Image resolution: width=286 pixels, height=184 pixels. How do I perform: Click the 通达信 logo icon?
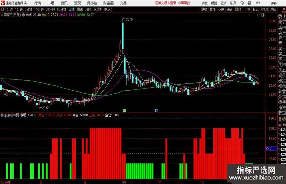[x=3, y=3]
